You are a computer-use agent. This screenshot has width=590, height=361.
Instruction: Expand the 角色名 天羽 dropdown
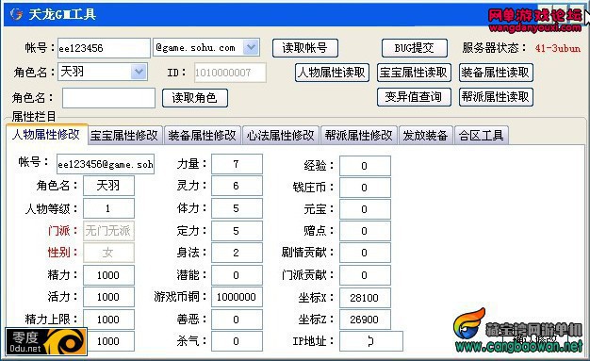tap(139, 72)
